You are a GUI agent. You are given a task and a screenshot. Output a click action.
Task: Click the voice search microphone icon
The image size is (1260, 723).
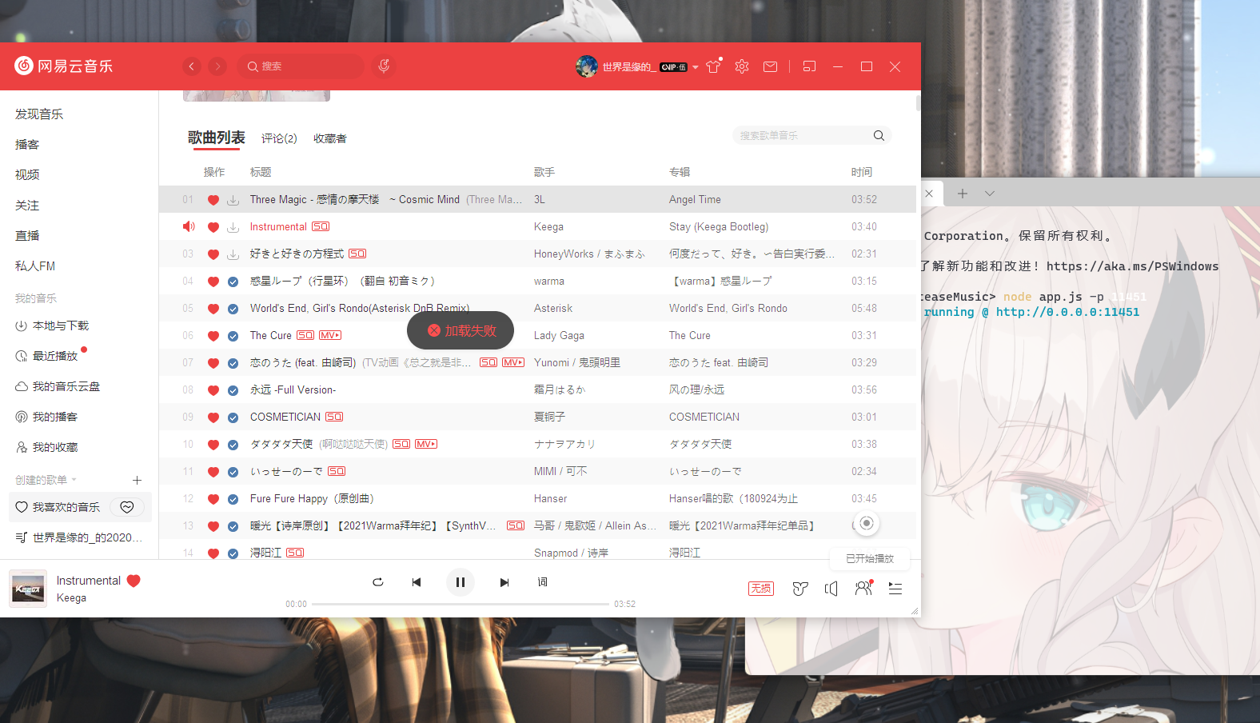click(384, 66)
